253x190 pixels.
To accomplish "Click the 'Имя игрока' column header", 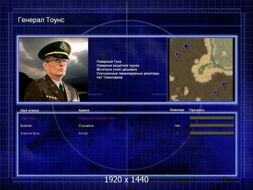I will [30, 111].
